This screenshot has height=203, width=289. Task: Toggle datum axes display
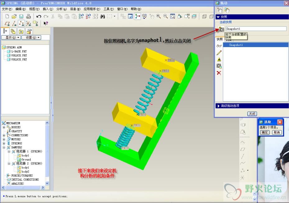(14, 23)
